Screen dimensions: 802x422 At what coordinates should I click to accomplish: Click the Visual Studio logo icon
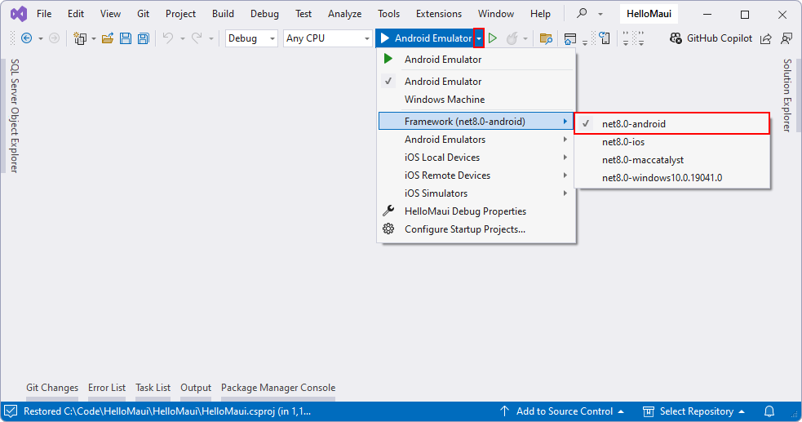pos(19,14)
